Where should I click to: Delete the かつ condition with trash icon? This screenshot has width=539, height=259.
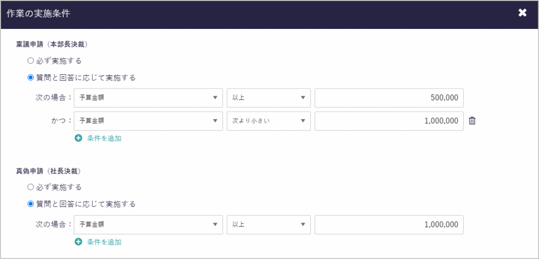click(x=472, y=121)
